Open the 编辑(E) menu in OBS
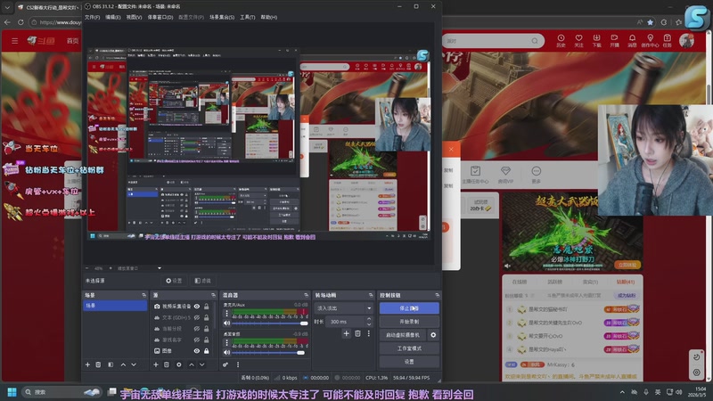 113,17
